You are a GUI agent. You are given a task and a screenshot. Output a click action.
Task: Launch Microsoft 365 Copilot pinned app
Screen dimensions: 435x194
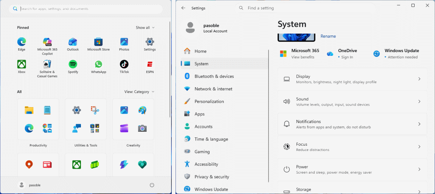coord(47,46)
